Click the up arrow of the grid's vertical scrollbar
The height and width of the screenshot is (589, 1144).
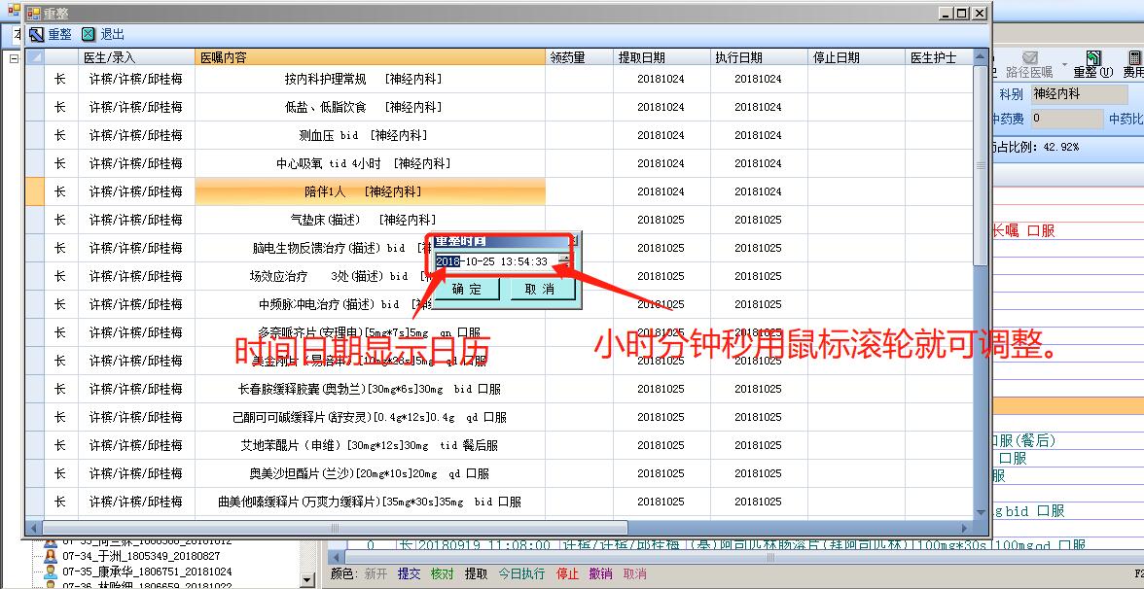click(x=981, y=56)
